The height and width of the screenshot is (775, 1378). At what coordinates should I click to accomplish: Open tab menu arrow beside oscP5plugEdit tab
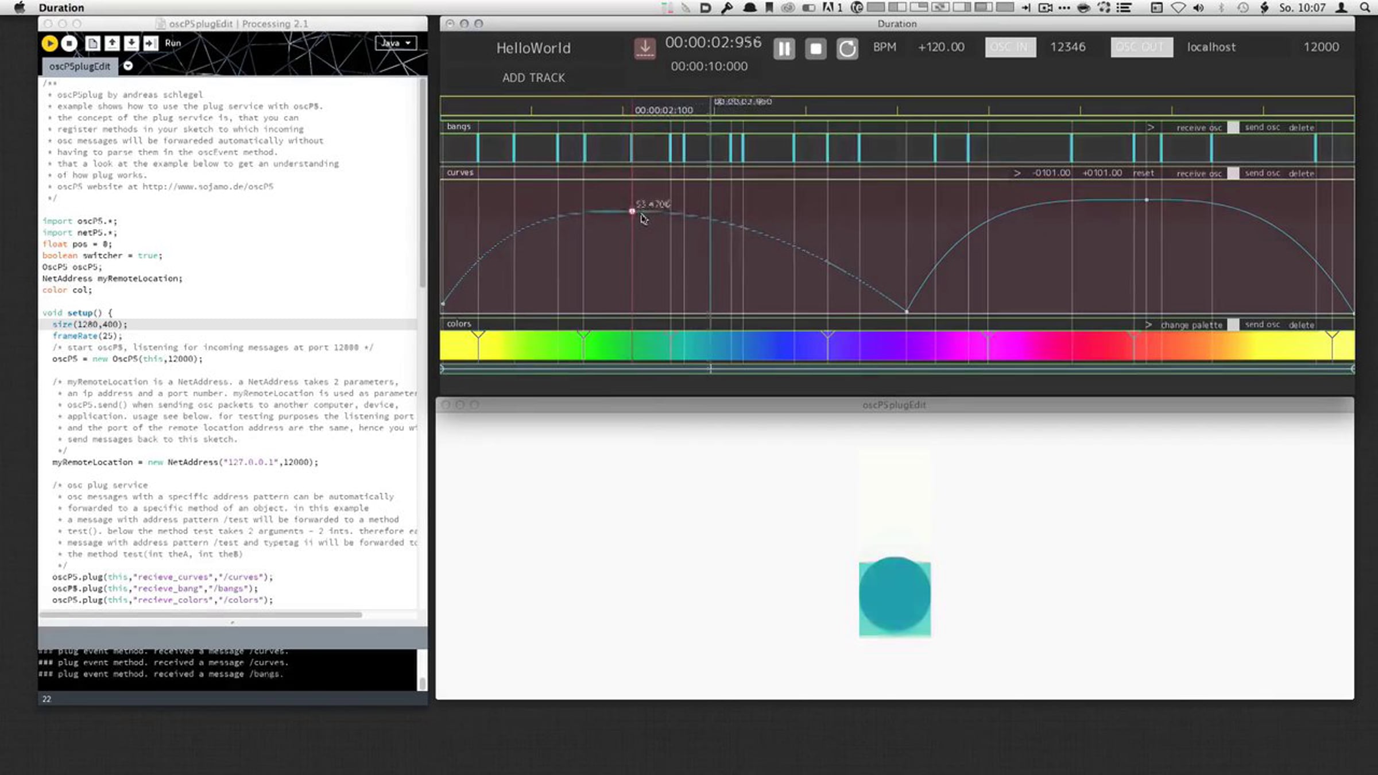pyautogui.click(x=128, y=66)
